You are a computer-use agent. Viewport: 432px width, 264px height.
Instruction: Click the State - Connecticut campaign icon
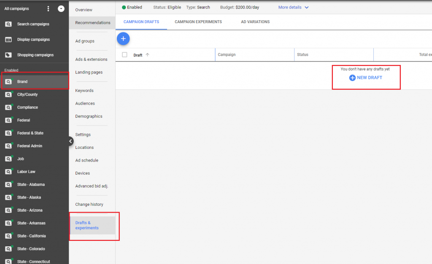click(8, 261)
